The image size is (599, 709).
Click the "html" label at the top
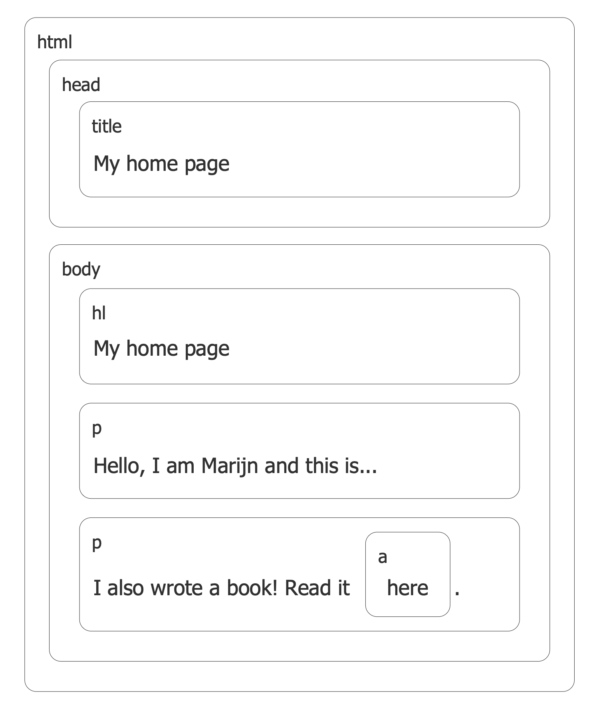point(55,42)
